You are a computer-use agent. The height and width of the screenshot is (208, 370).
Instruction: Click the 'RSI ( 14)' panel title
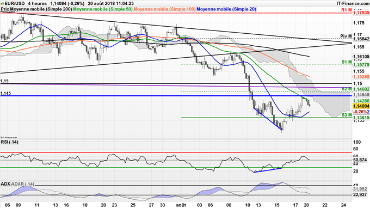pos(9,142)
